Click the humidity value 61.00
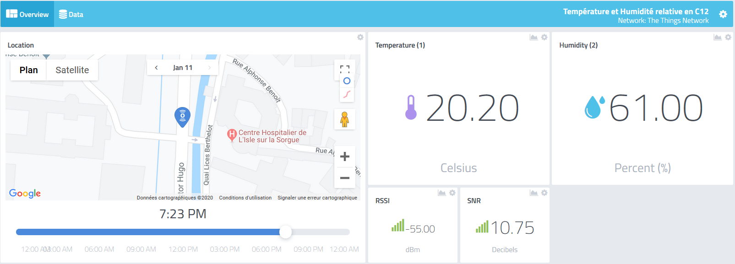The height and width of the screenshot is (264, 735). coord(656,108)
